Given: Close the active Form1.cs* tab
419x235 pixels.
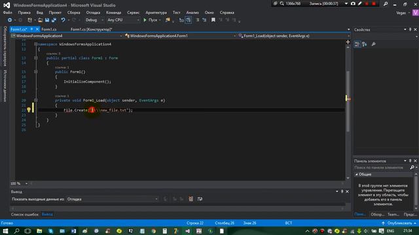Looking at the screenshot, I should [x=37, y=29].
